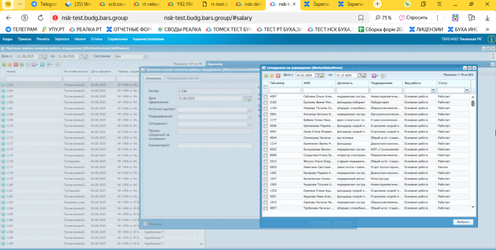Click ellipsis button for Источник выплат field
Image resolution: width=496 pixels, height=250 pixels.
pos(250,109)
